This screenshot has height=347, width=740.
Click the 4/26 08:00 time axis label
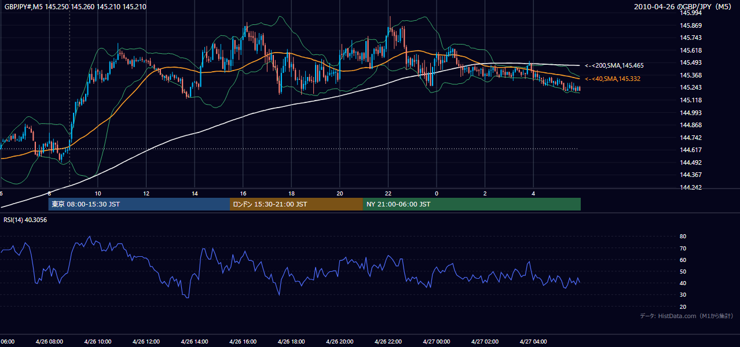click(x=49, y=342)
